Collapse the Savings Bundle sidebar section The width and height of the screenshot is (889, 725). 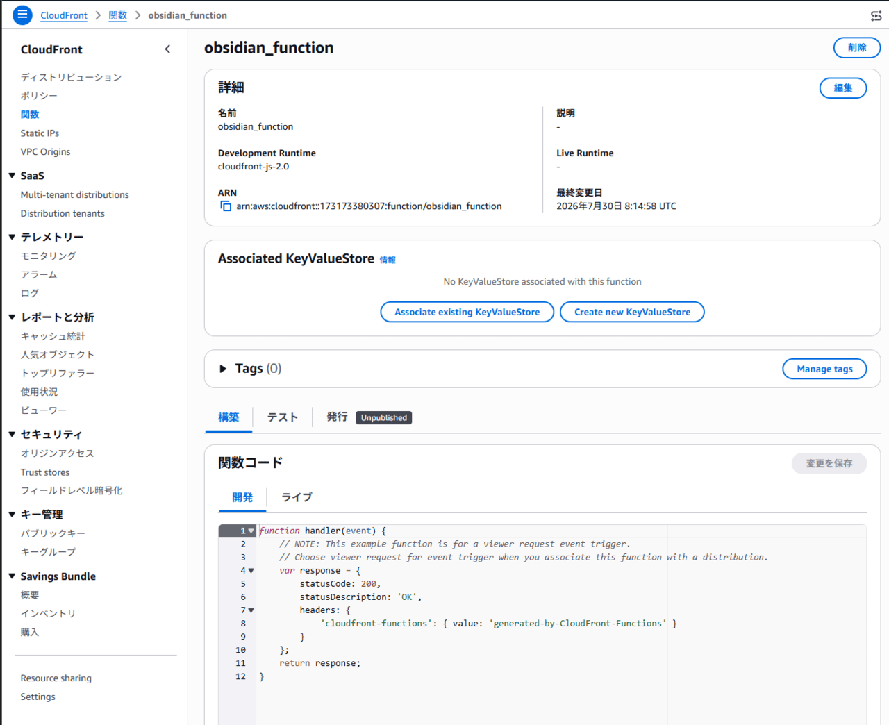click(x=12, y=576)
